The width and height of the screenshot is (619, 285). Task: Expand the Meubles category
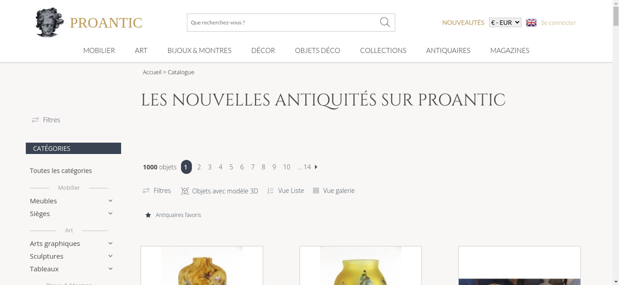pyautogui.click(x=71, y=201)
